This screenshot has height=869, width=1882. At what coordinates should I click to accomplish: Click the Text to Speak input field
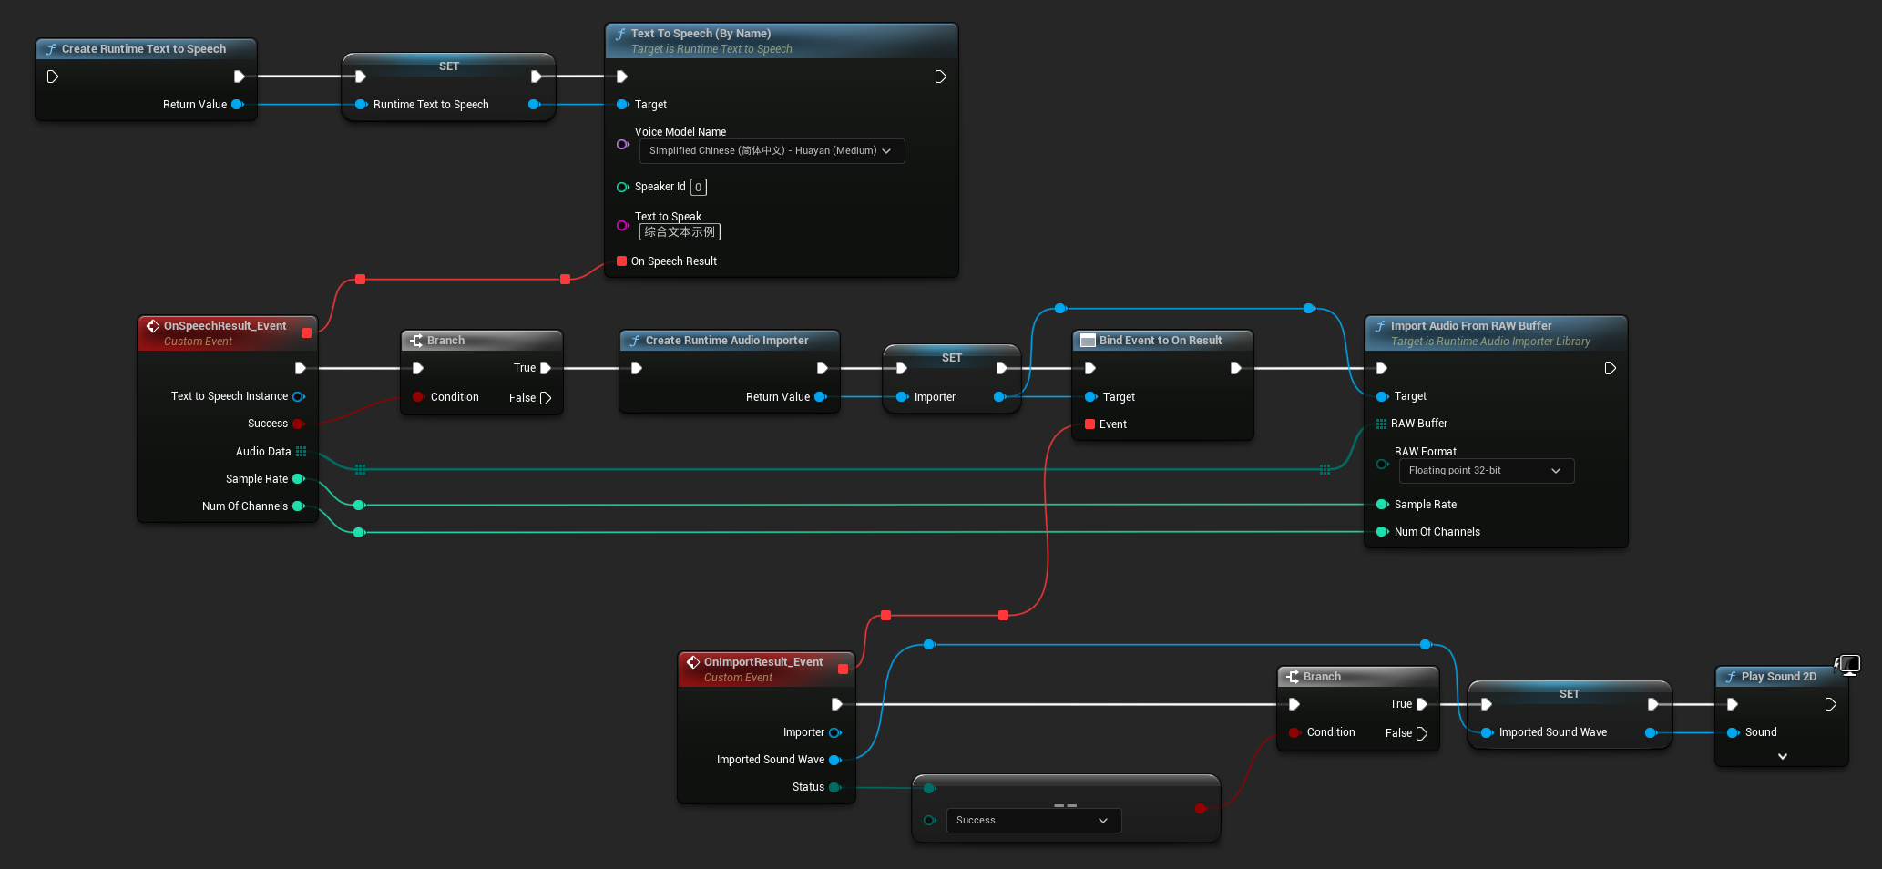(680, 232)
